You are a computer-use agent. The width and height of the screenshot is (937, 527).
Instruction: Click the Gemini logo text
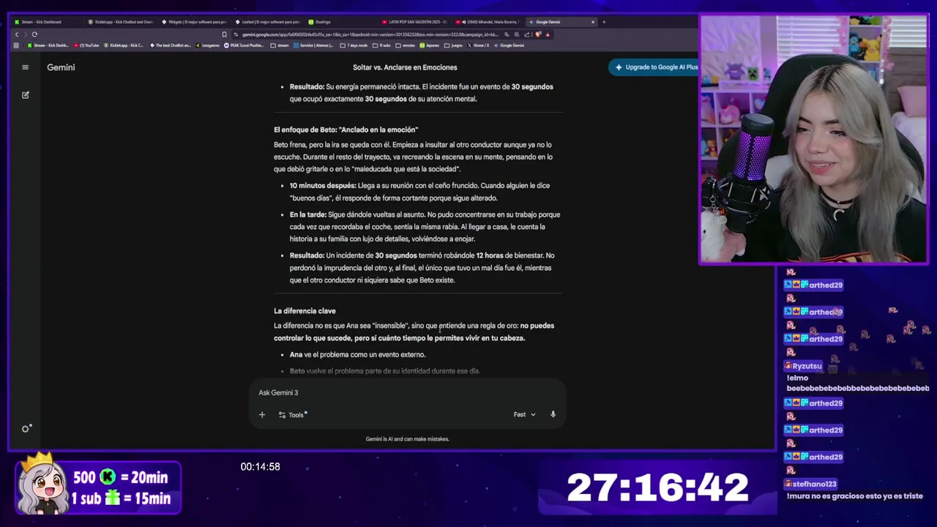coord(61,67)
